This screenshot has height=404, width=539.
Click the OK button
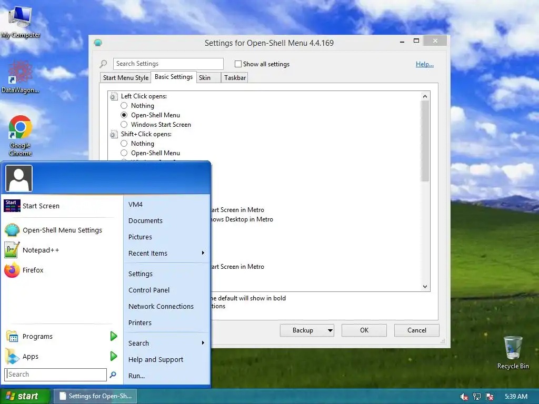[364, 330]
